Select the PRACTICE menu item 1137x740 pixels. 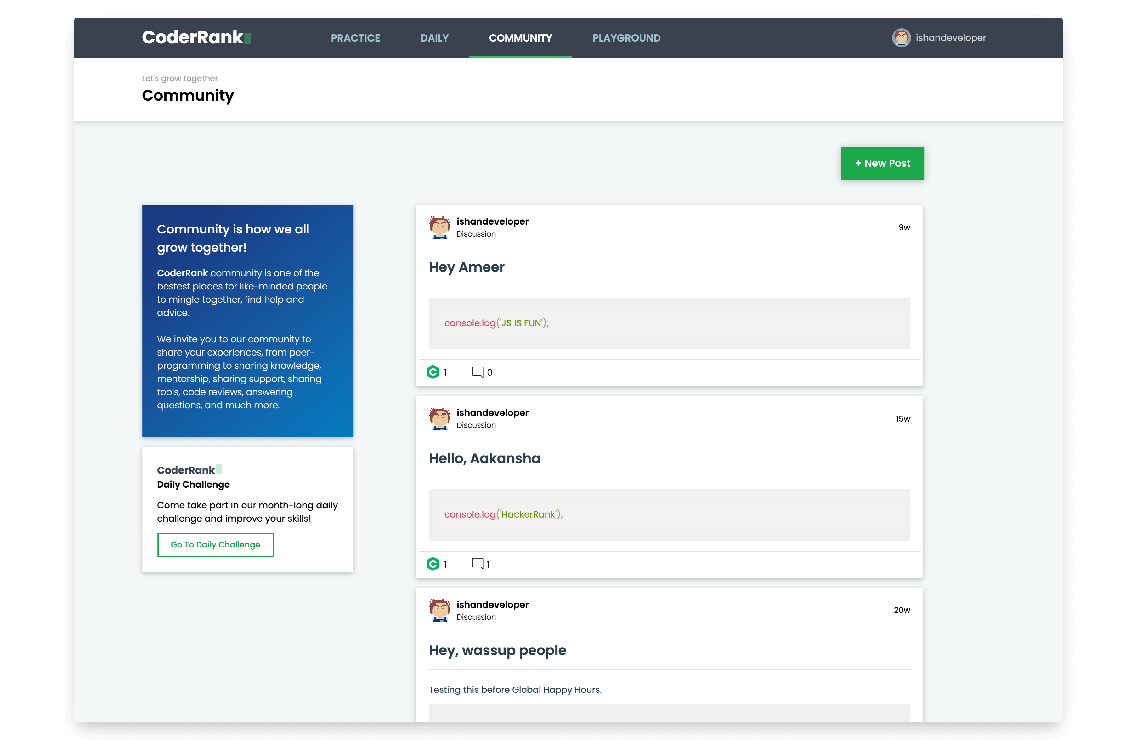coord(355,37)
